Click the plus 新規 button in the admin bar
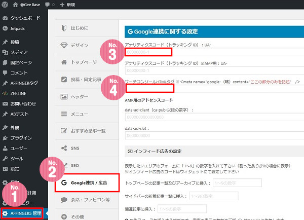 coord(67,5)
